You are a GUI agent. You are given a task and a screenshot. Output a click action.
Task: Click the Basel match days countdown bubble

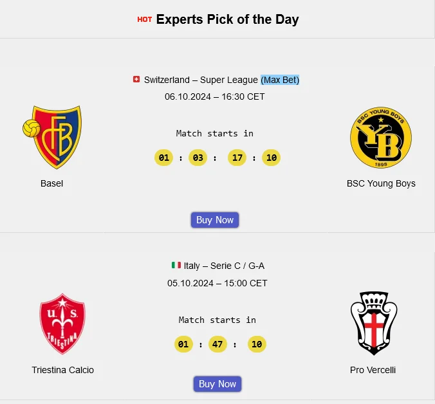[164, 158]
